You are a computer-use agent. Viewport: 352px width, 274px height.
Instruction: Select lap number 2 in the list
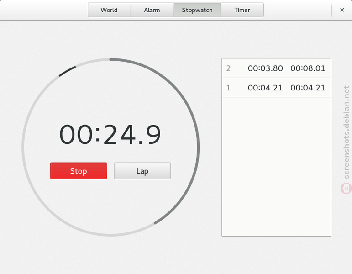(x=276, y=68)
